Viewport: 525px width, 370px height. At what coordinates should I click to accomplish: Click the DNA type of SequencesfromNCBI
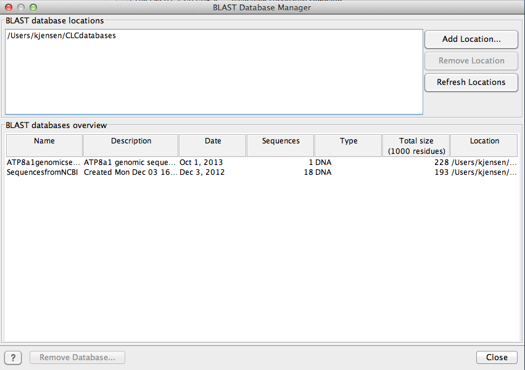pyautogui.click(x=326, y=172)
